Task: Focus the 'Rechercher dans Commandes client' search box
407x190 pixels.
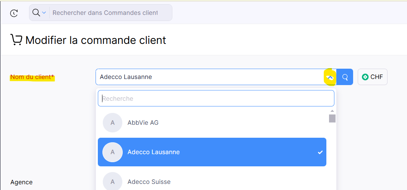Action: 105,13
